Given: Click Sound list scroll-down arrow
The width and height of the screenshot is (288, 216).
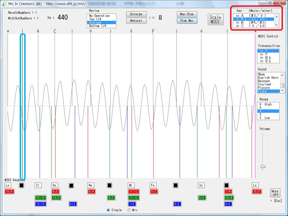Looking at the screenshot, I should tap(282, 91).
